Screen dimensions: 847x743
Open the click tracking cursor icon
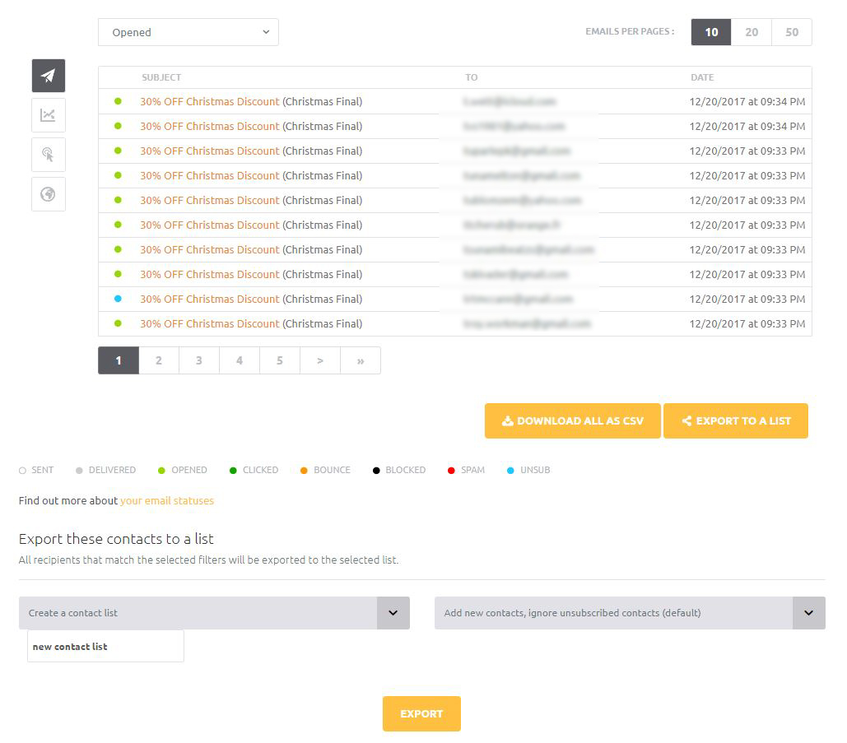(x=48, y=155)
